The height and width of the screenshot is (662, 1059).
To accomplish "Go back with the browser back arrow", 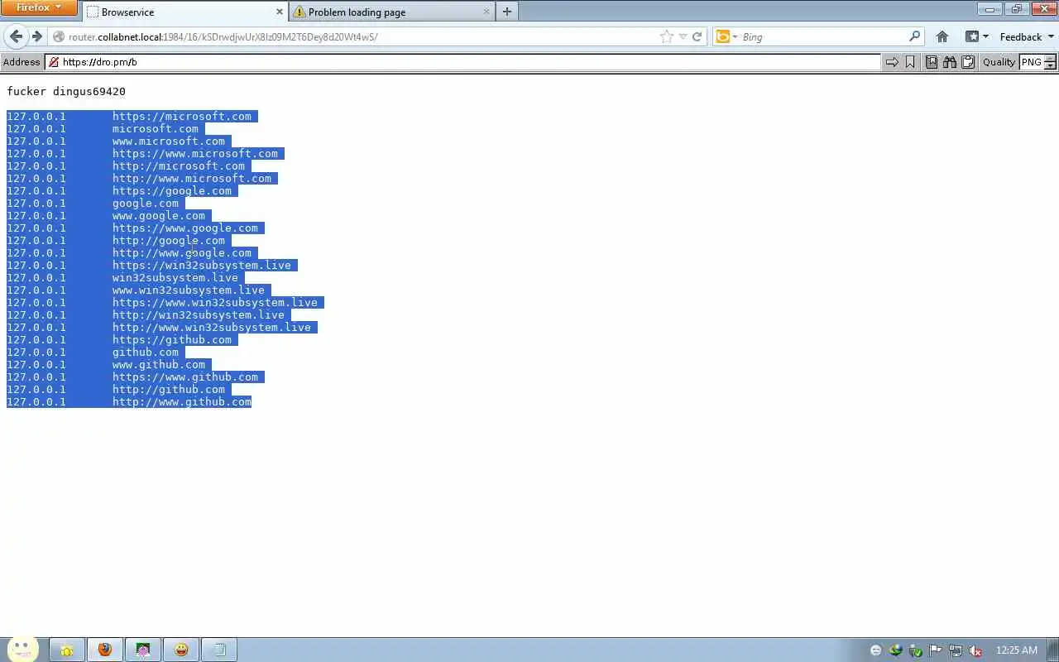I will point(16,36).
